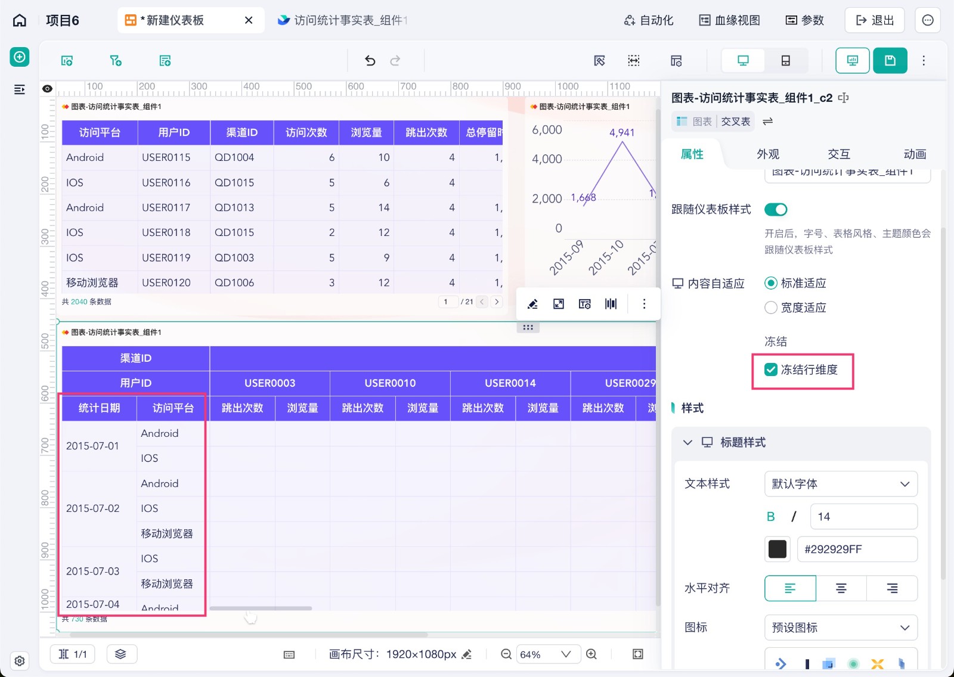This screenshot has width=954, height=677.
Task: Switch to the 交互 tab
Action: pyautogui.click(x=839, y=154)
